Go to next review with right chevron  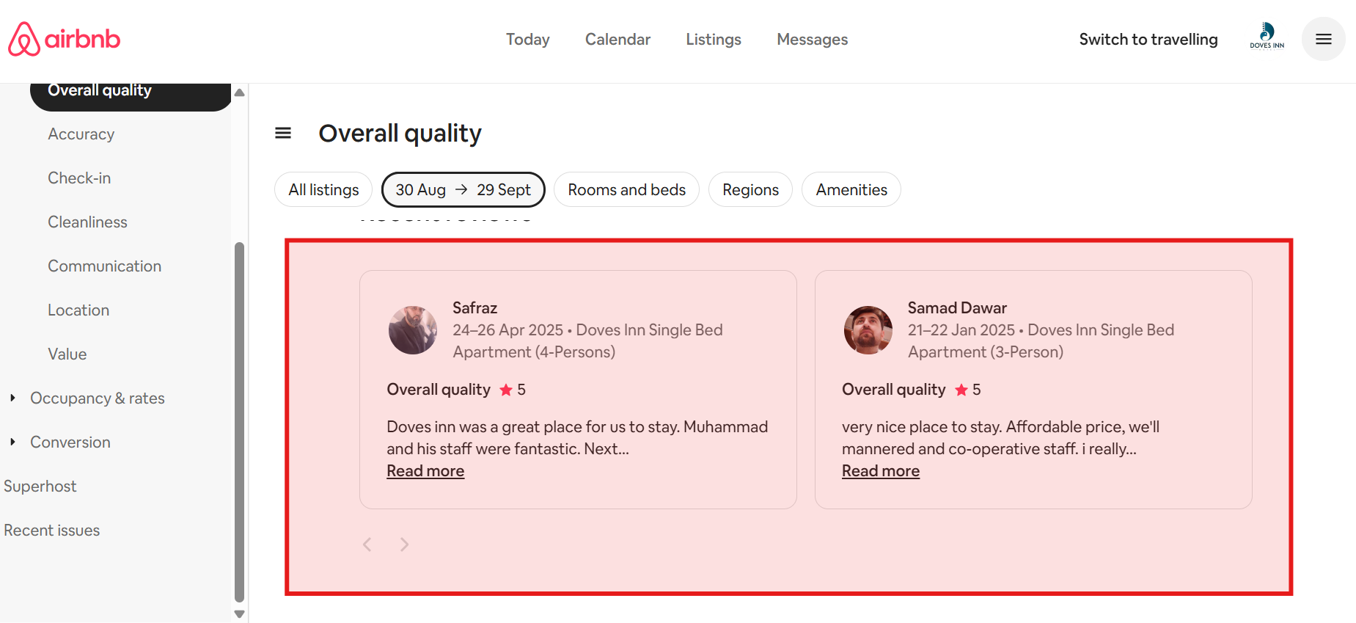click(404, 544)
